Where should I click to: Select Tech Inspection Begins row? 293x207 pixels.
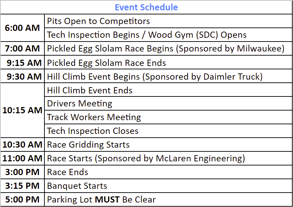(168, 35)
